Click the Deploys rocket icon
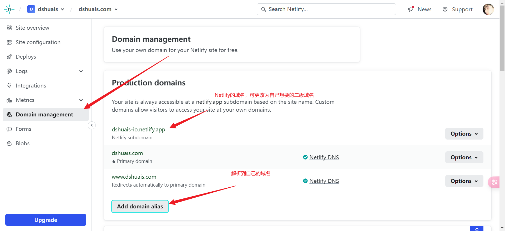 [9, 57]
